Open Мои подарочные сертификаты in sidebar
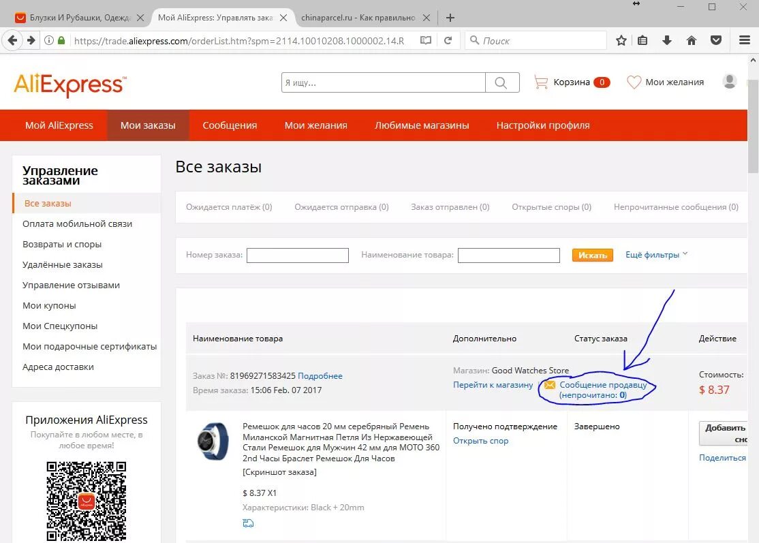 pos(89,347)
